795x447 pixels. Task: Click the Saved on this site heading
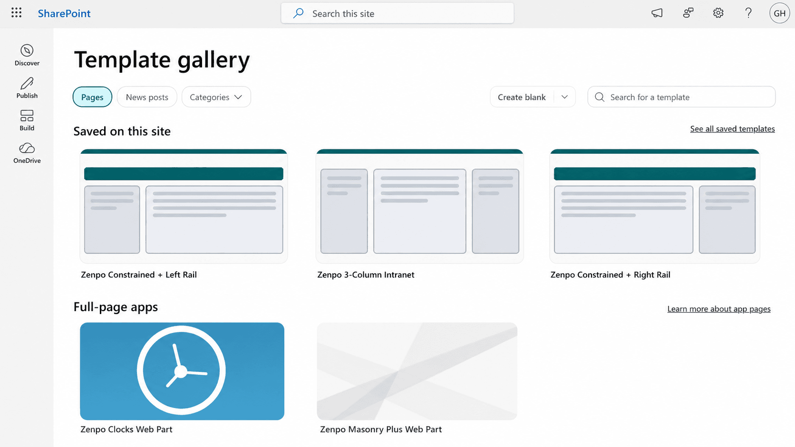tap(122, 131)
